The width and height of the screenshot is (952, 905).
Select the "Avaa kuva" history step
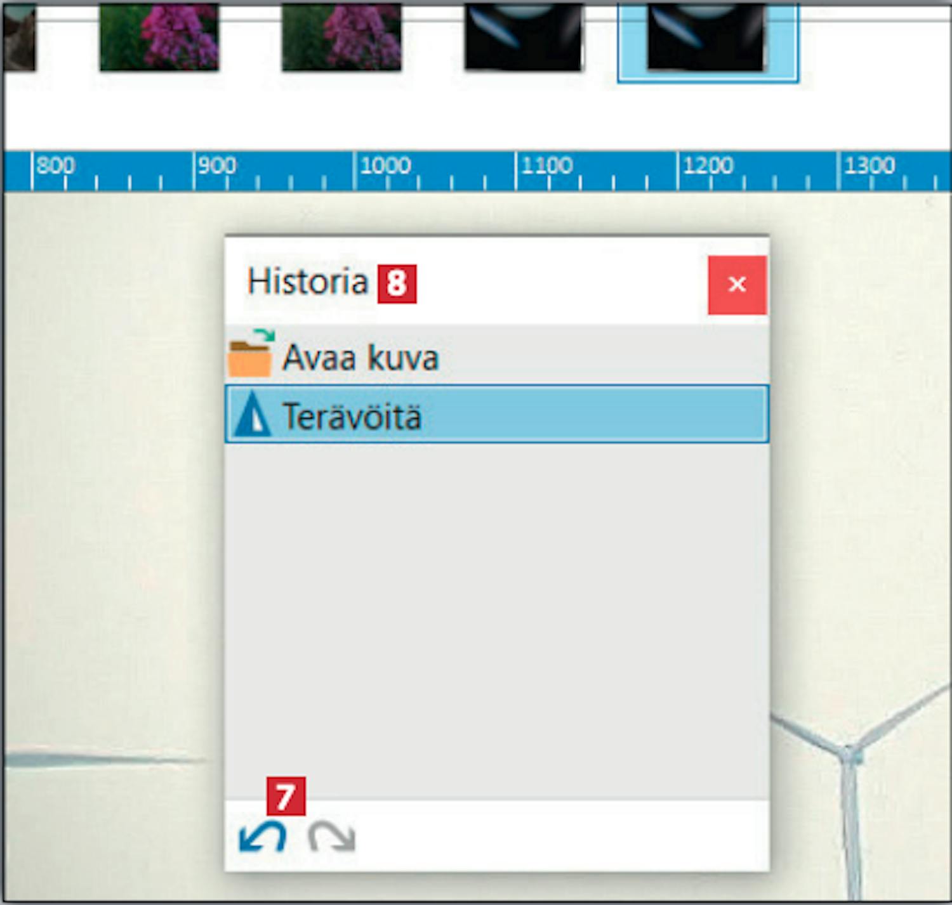(497, 355)
